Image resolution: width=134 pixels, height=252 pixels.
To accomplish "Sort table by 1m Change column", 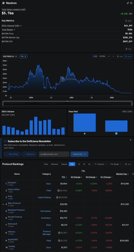I will tap(106, 177).
